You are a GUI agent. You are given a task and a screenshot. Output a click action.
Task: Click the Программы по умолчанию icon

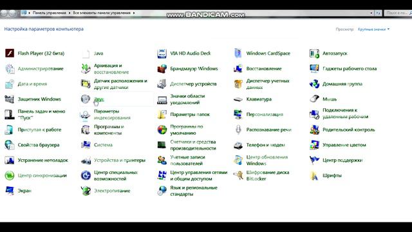click(x=162, y=130)
